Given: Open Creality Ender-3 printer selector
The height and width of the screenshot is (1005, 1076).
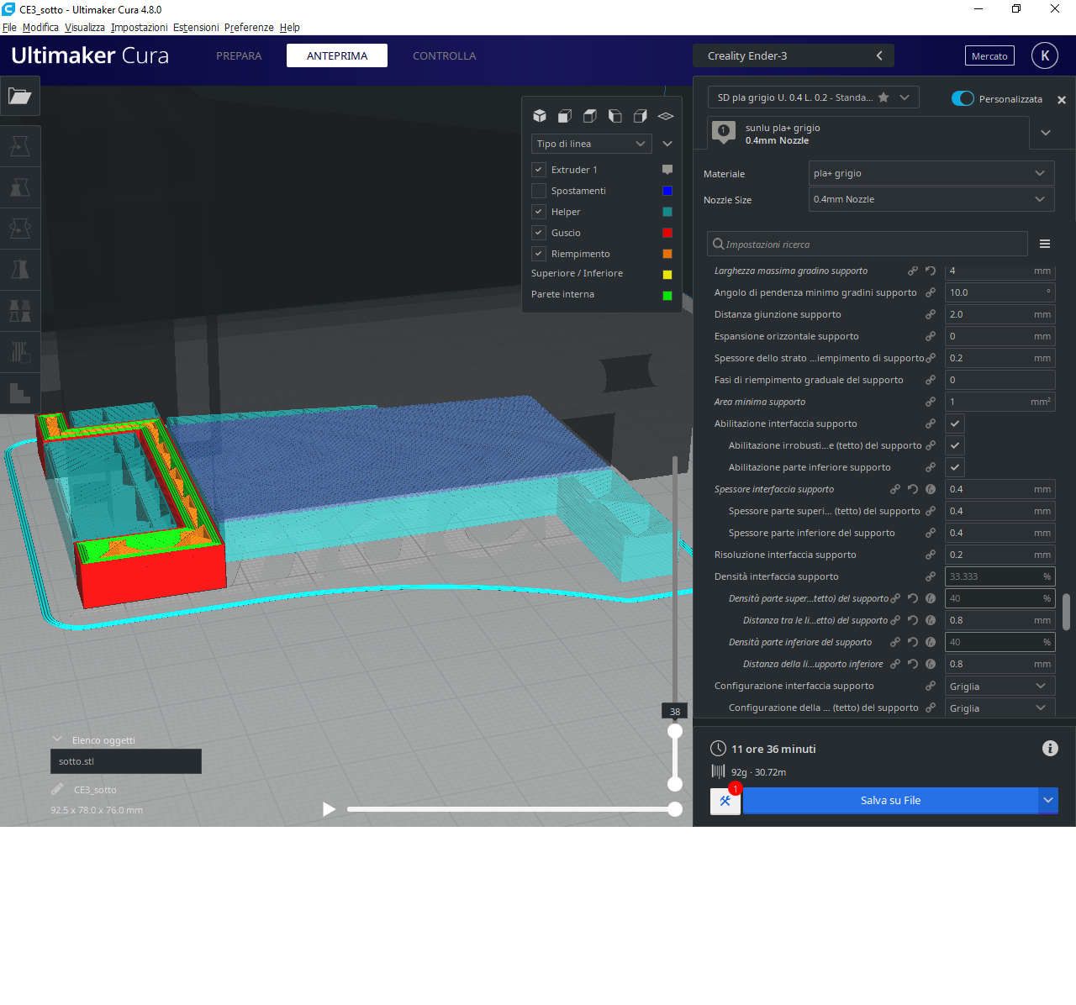Looking at the screenshot, I should 794,55.
